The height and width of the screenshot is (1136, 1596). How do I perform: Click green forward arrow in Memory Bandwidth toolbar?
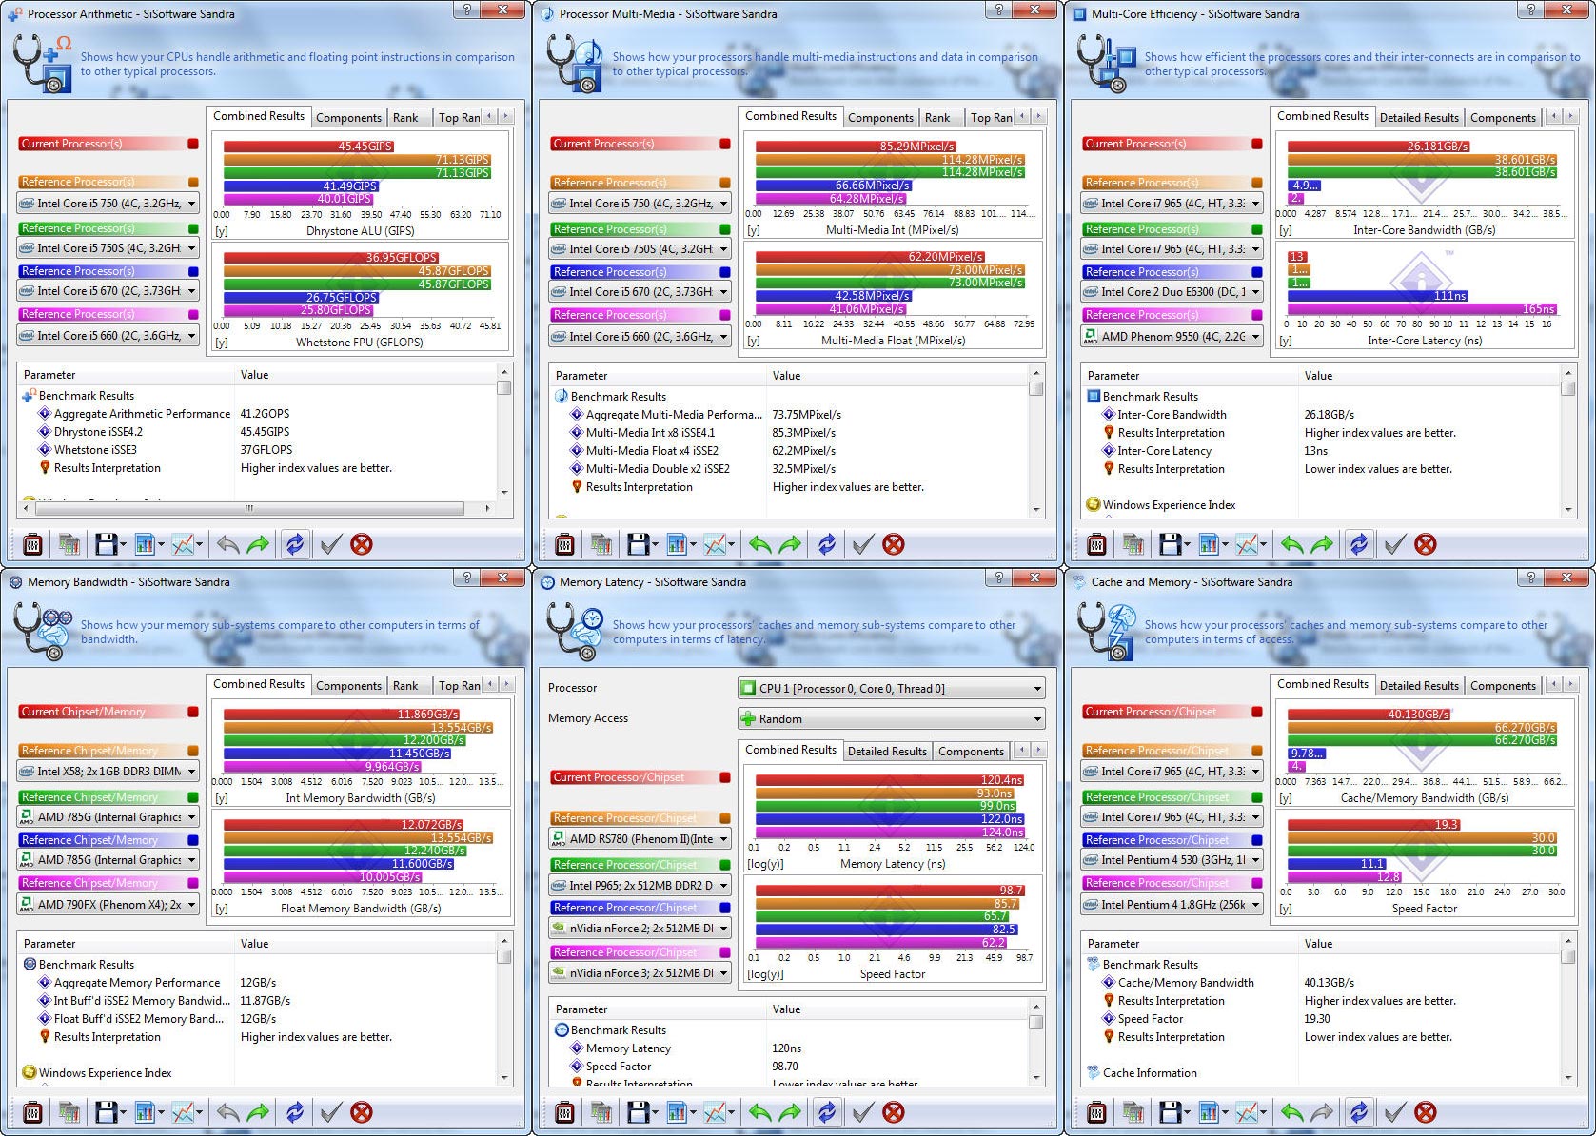coord(258,1112)
